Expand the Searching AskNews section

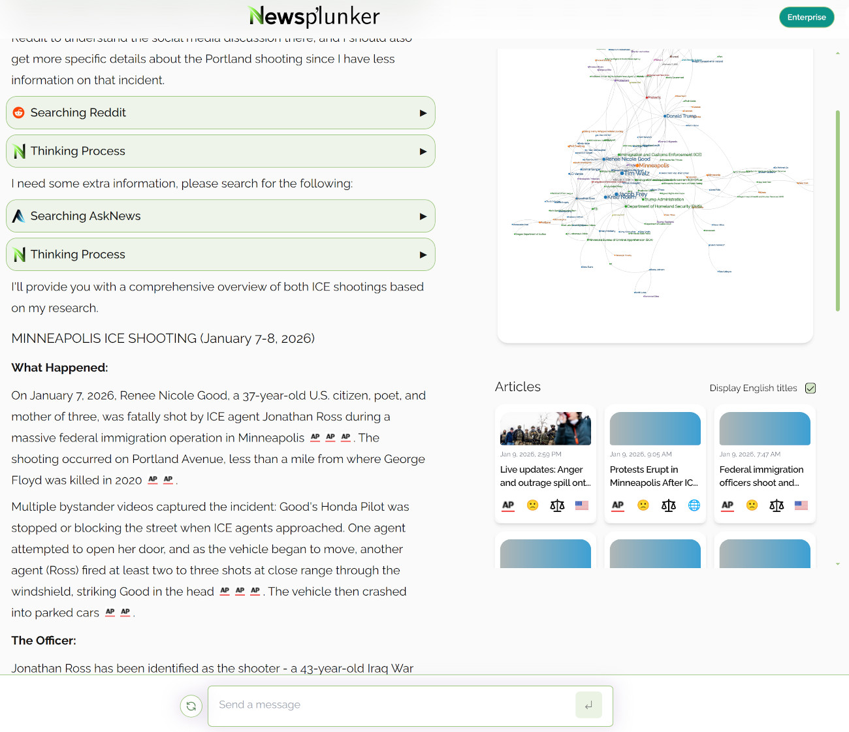pos(221,216)
